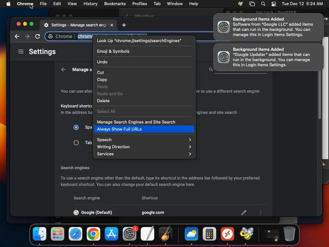
Task: Choose Undo in the context menu
Action: (144, 62)
